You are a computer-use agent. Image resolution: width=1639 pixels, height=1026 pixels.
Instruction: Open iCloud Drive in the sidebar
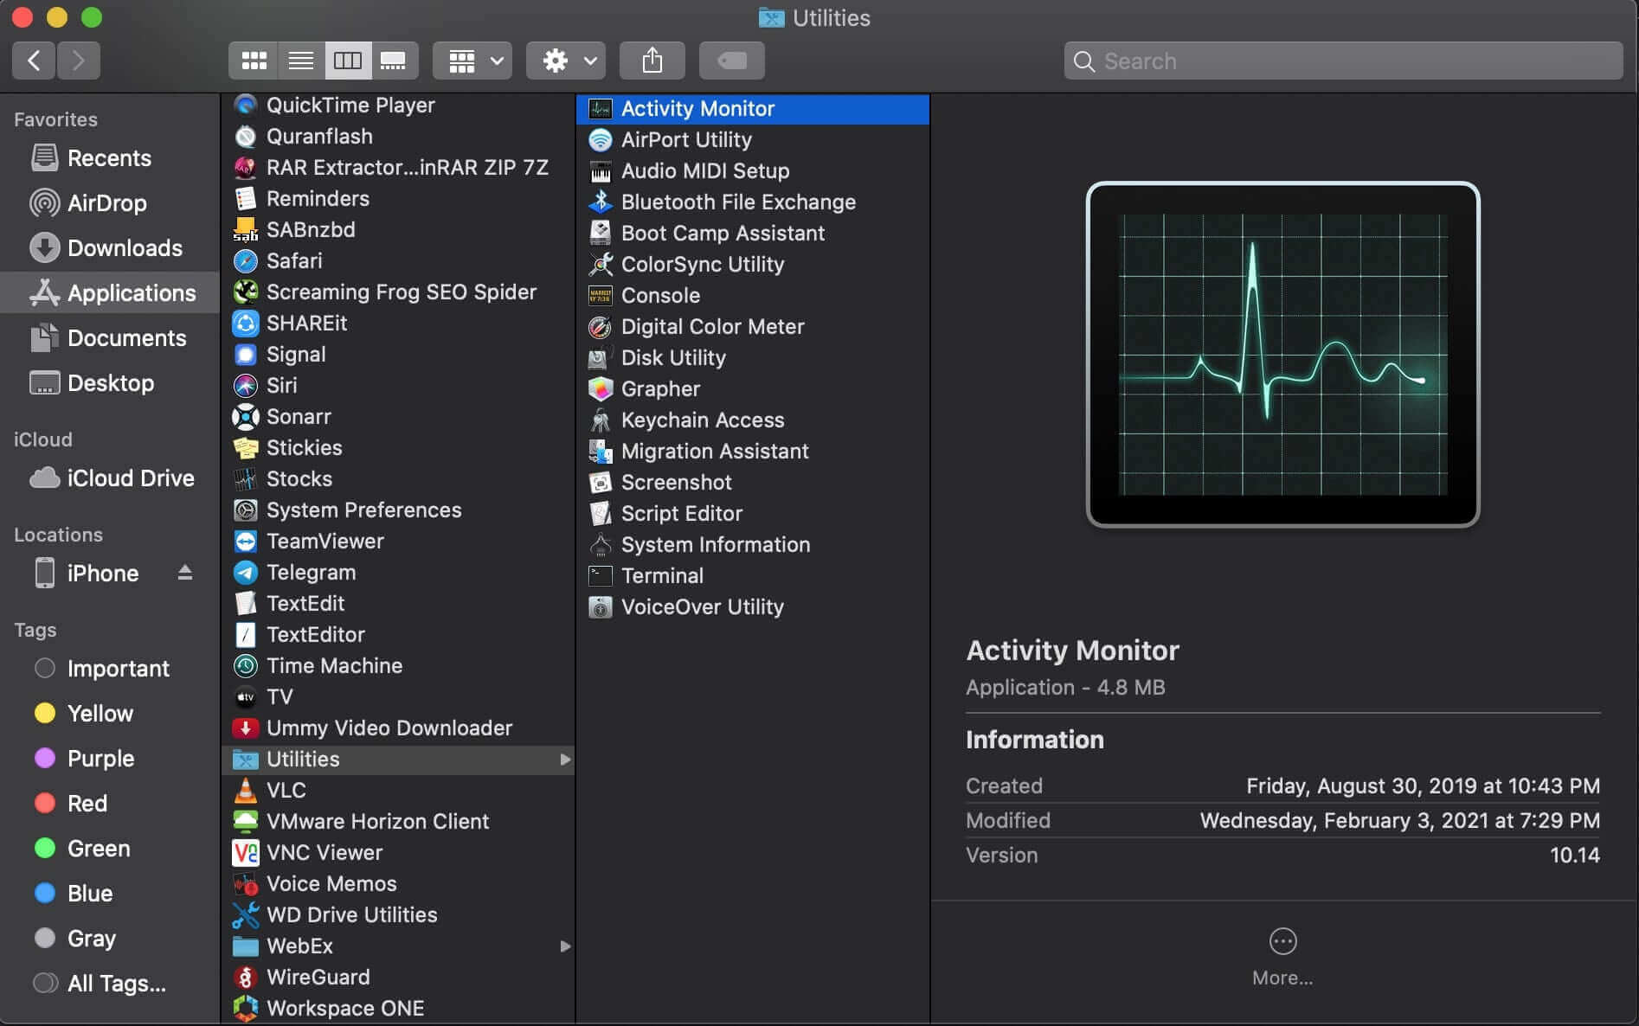click(109, 478)
